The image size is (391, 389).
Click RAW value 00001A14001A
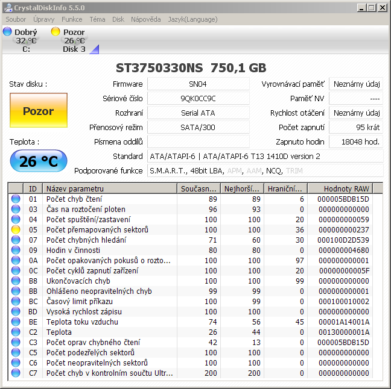pos(343,322)
